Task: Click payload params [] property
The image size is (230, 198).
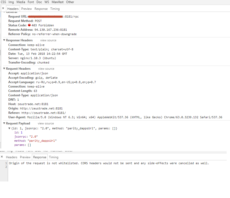Action: point(23,145)
